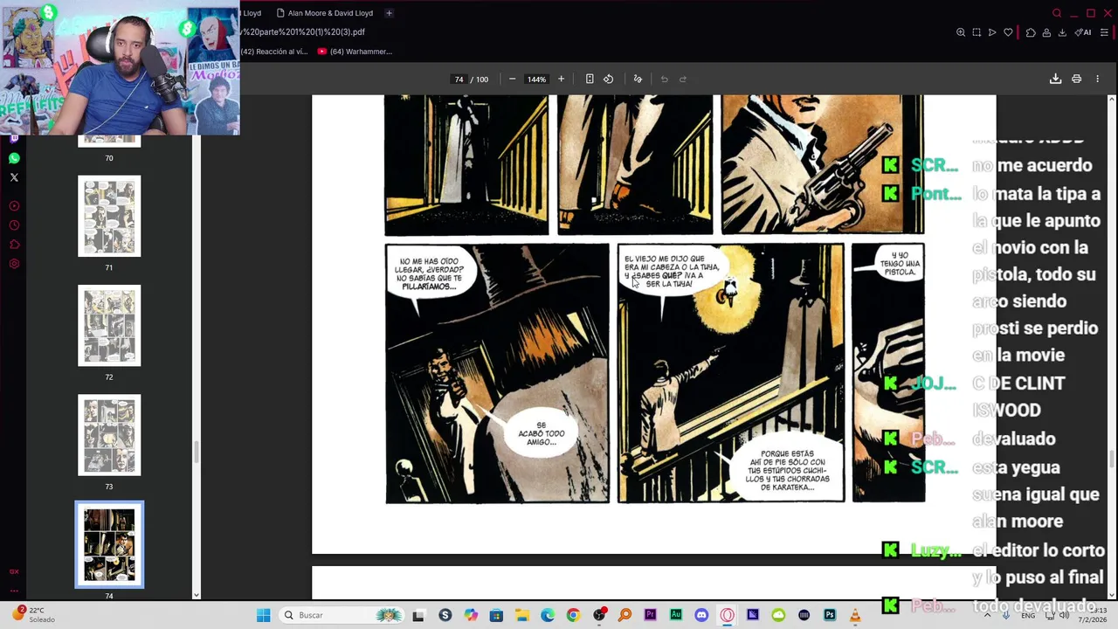This screenshot has height=629, width=1118.
Task: Open File Explorer from the taskbar
Action: coord(521,615)
